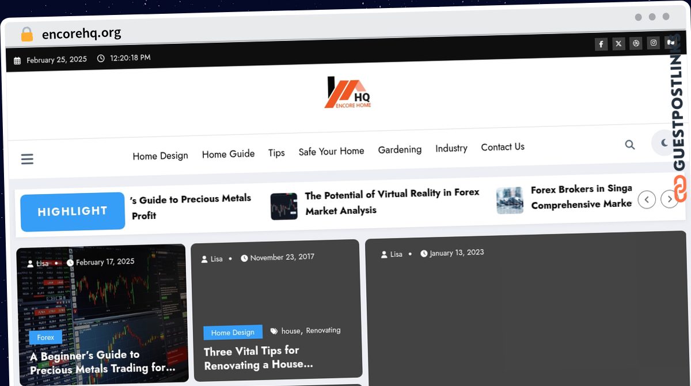Image resolution: width=691 pixels, height=386 pixels.
Task: Show next highlight with right arrow
Action: [x=669, y=199]
